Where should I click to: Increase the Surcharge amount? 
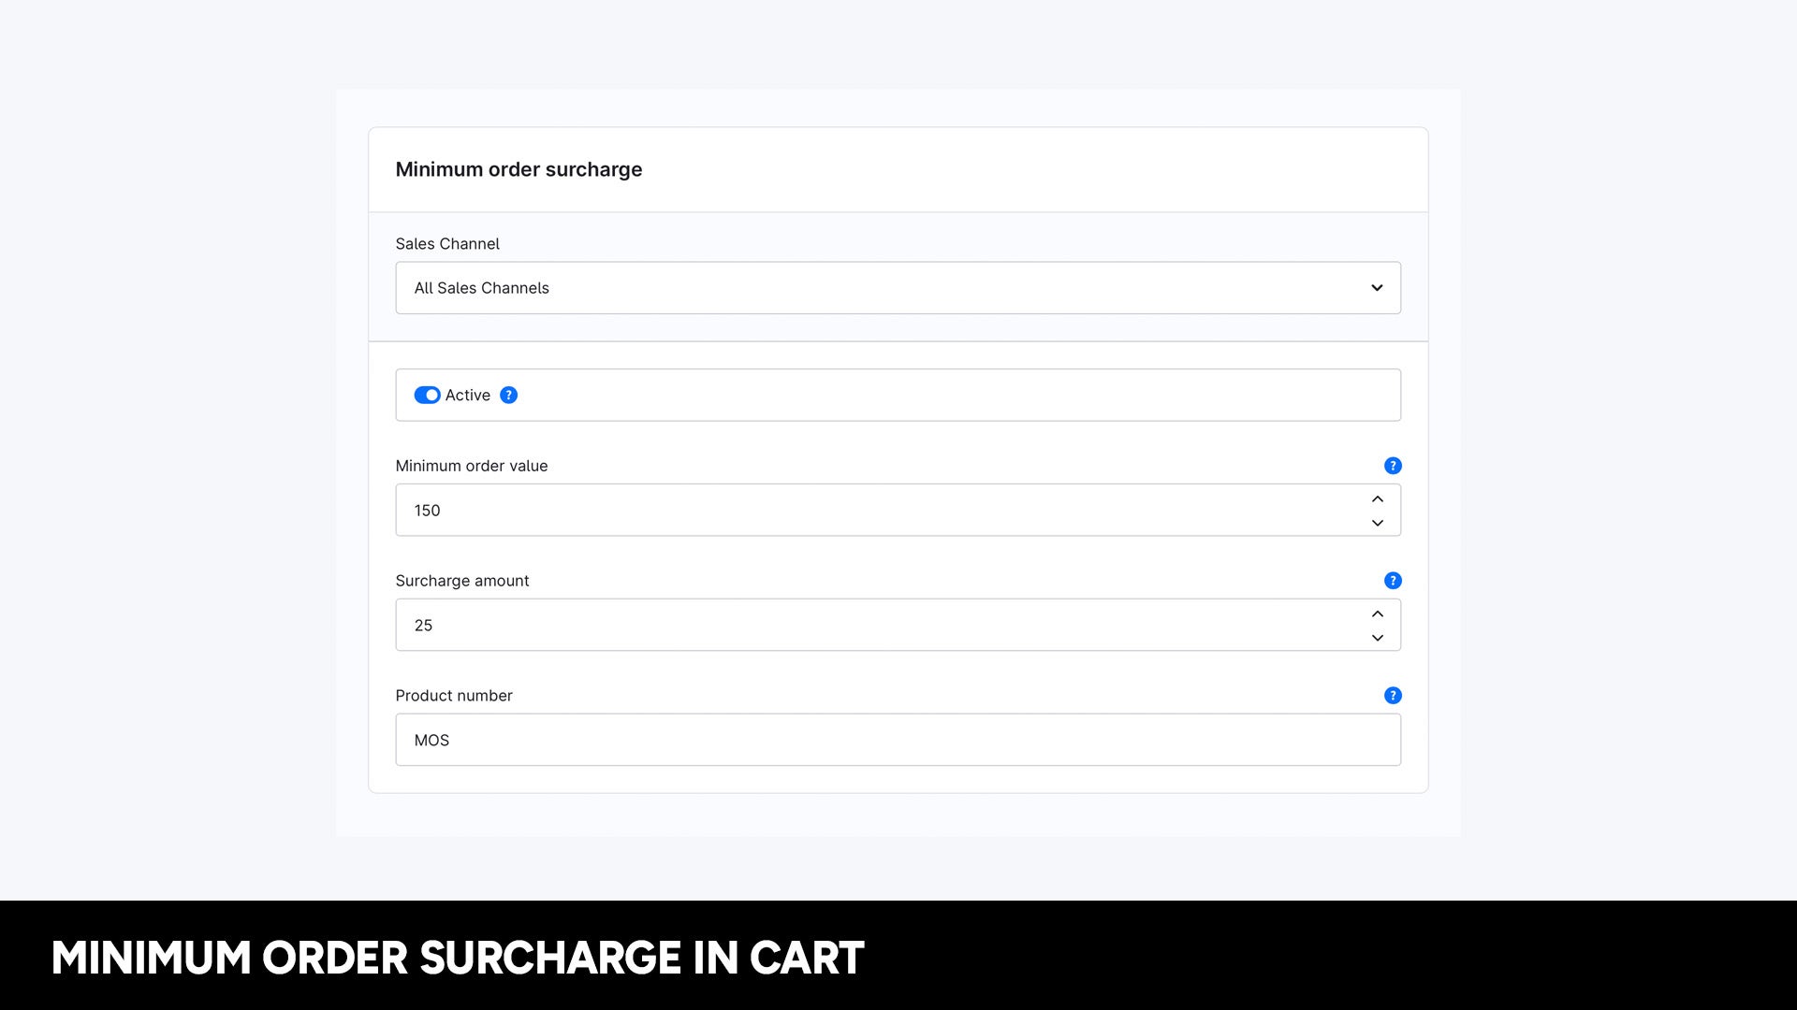pyautogui.click(x=1378, y=613)
